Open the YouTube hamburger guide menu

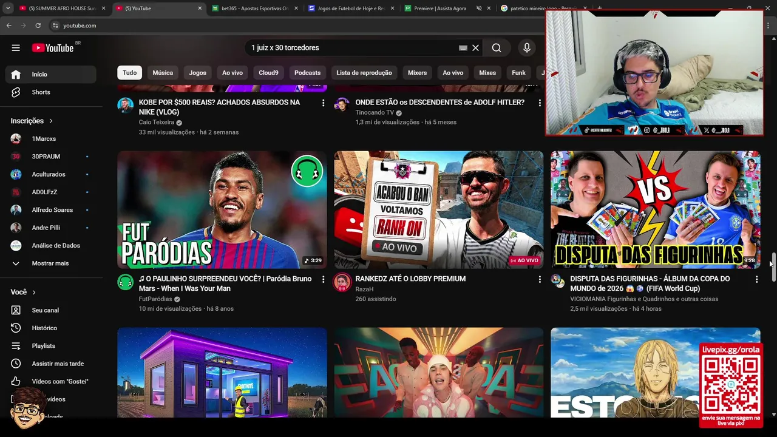point(16,48)
